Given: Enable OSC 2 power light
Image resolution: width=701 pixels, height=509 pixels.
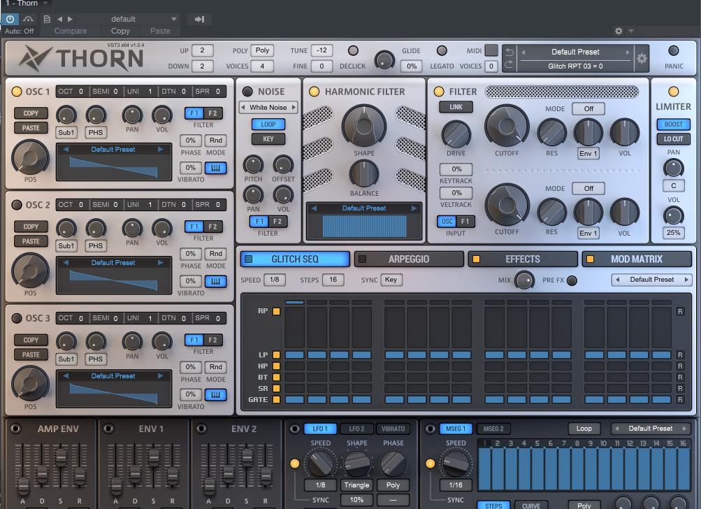Looking at the screenshot, I should (17, 205).
